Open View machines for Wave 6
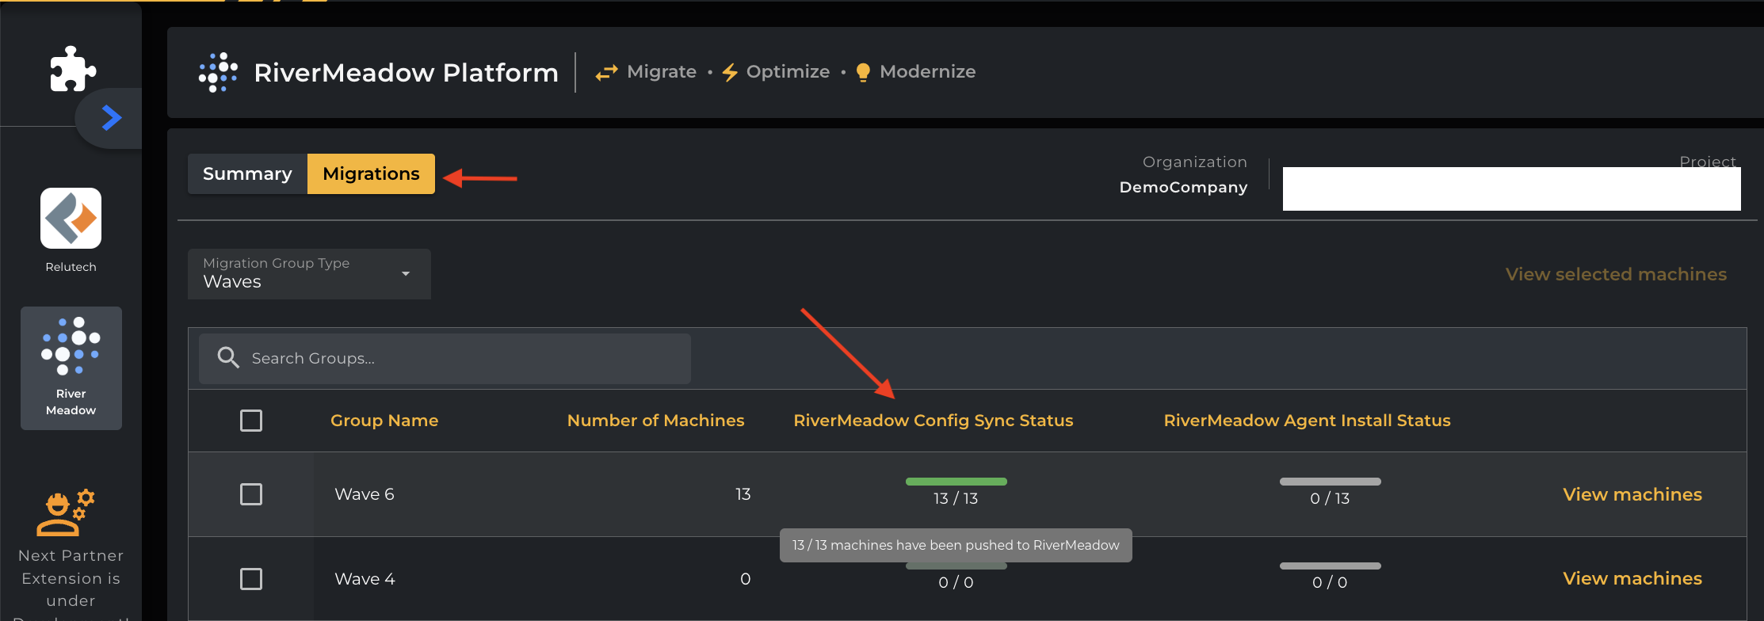 point(1632,494)
